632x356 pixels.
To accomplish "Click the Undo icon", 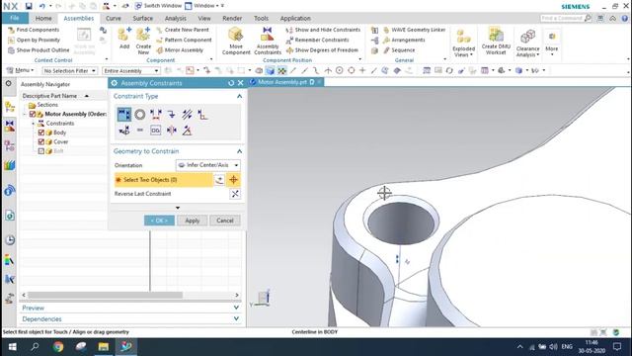I will coord(42,6).
